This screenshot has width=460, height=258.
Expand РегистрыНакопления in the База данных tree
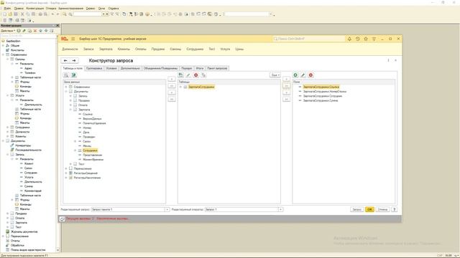pos(66,178)
